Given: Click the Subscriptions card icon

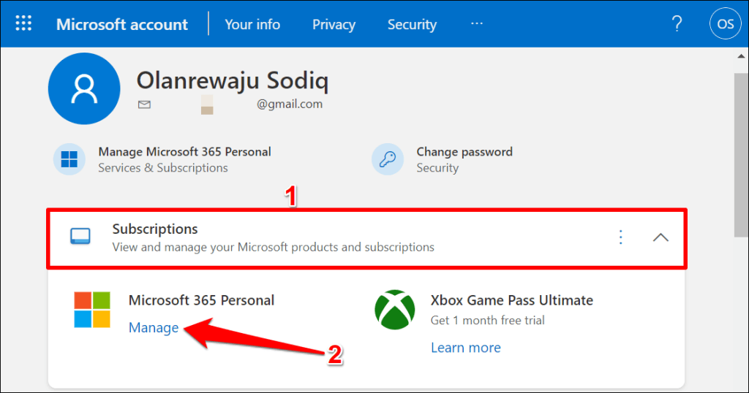Looking at the screenshot, I should tap(80, 237).
